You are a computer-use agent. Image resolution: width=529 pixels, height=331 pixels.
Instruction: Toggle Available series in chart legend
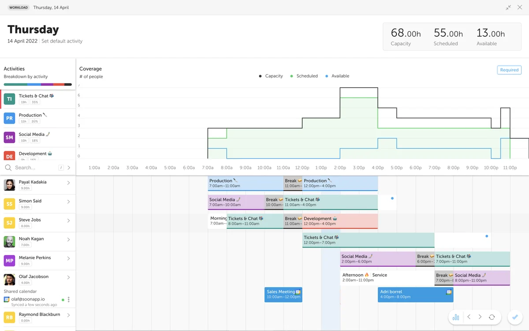click(337, 76)
